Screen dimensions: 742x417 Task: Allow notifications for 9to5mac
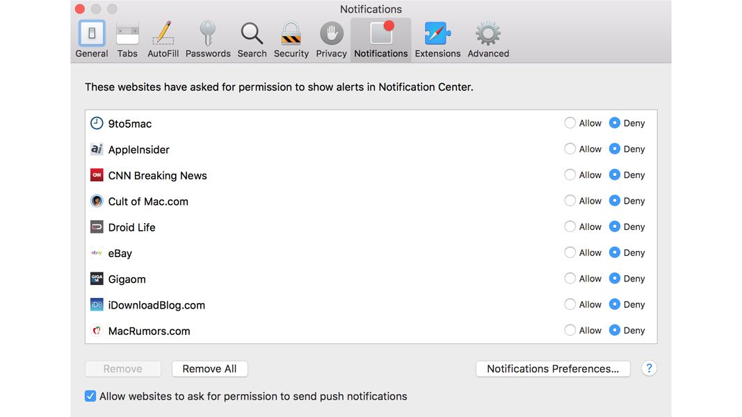(x=571, y=123)
